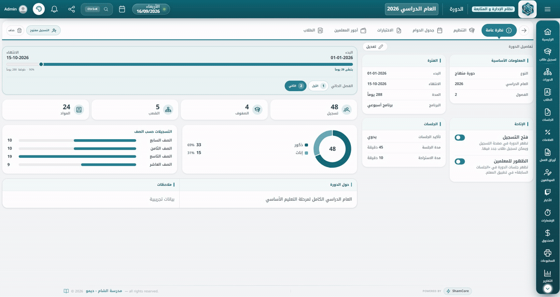The width and height of the screenshot is (560, 297).
Task: Click the course description العام الدراسي الكامل
Action: pyautogui.click(x=309, y=199)
